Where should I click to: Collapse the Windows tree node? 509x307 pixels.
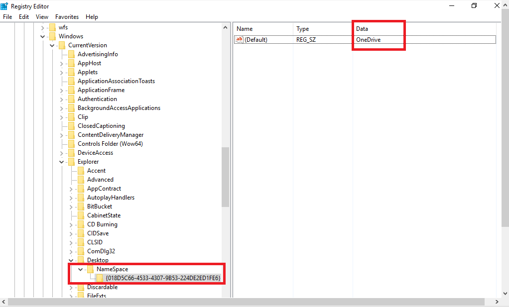(x=42, y=36)
